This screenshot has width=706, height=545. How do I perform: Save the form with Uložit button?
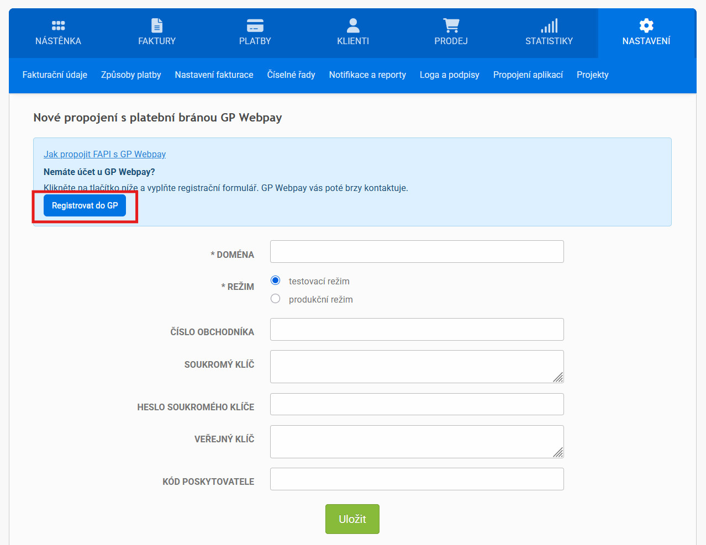(x=352, y=519)
